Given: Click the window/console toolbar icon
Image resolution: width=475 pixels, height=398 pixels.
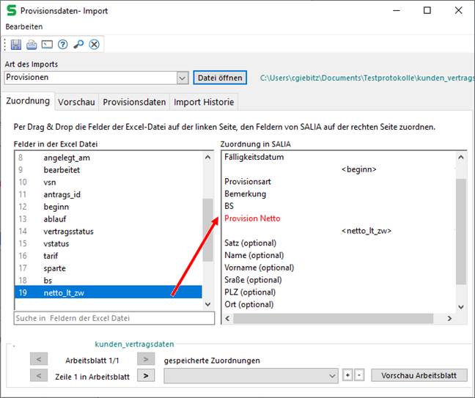Looking at the screenshot, I should click(x=47, y=45).
